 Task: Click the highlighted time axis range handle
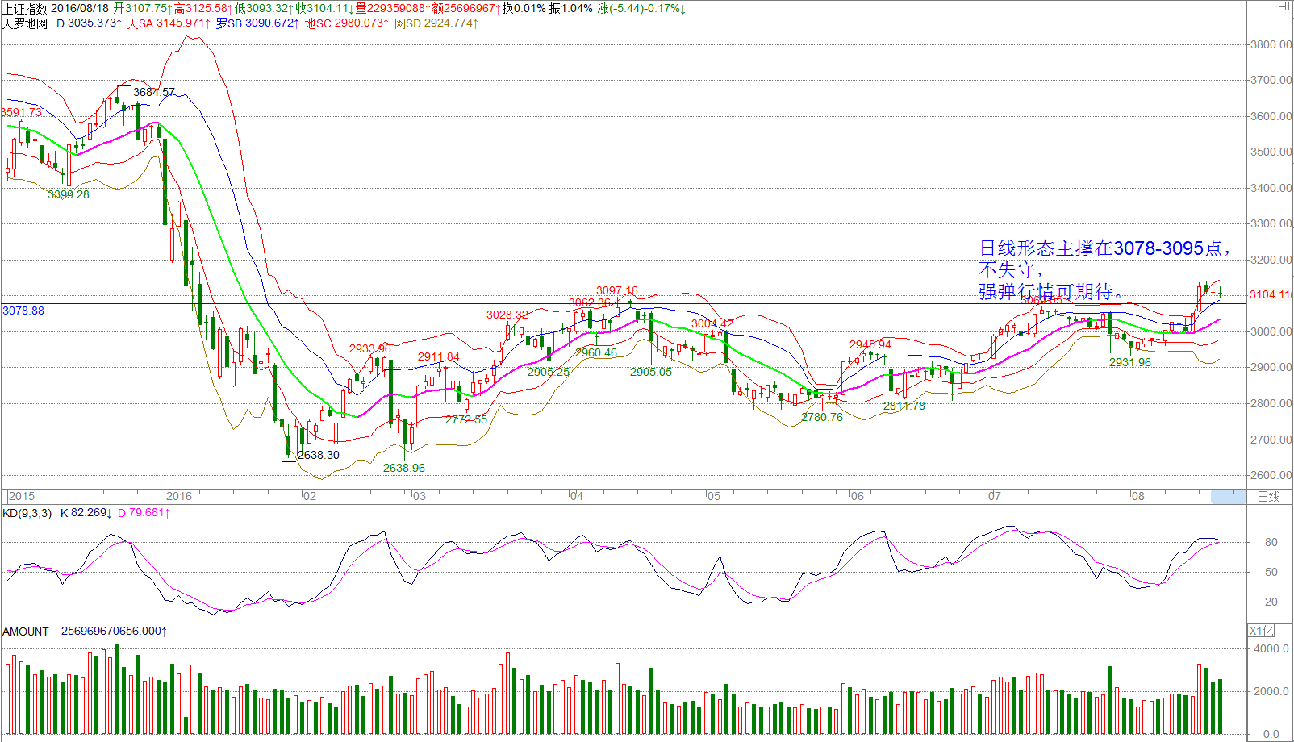pyautogui.click(x=1229, y=497)
